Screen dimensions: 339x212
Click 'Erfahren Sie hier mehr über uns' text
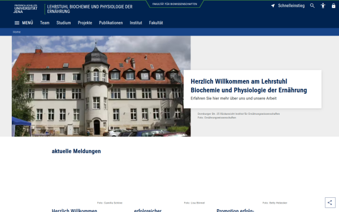233,98
